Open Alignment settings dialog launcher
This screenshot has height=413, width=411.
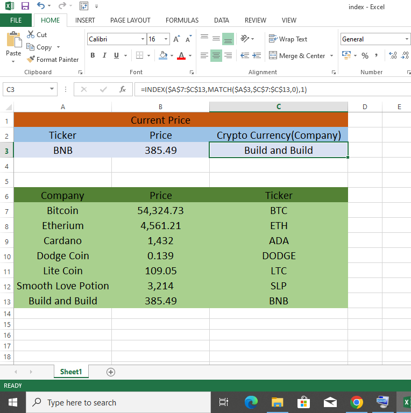334,72
